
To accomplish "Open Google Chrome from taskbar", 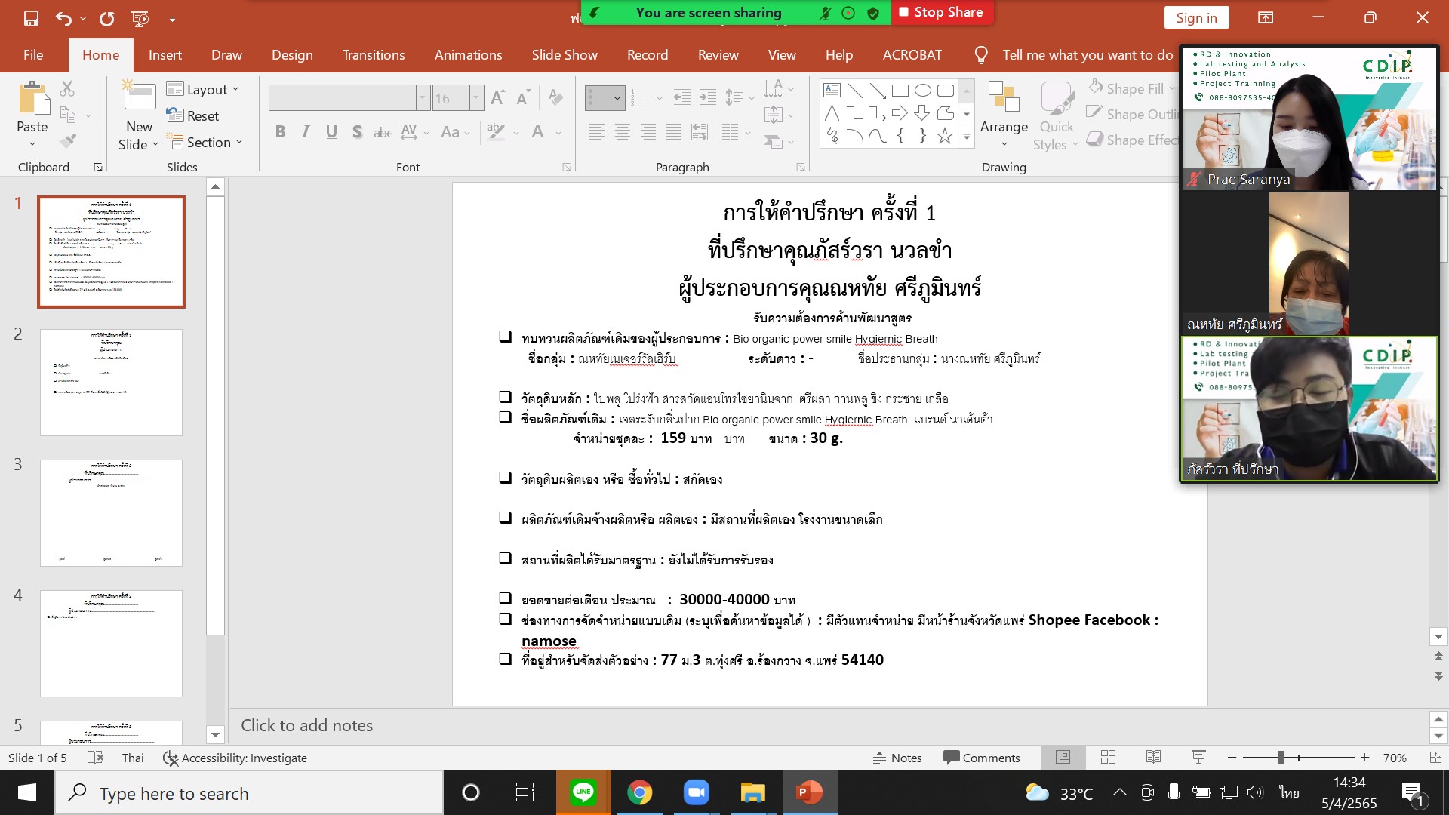I will (639, 792).
